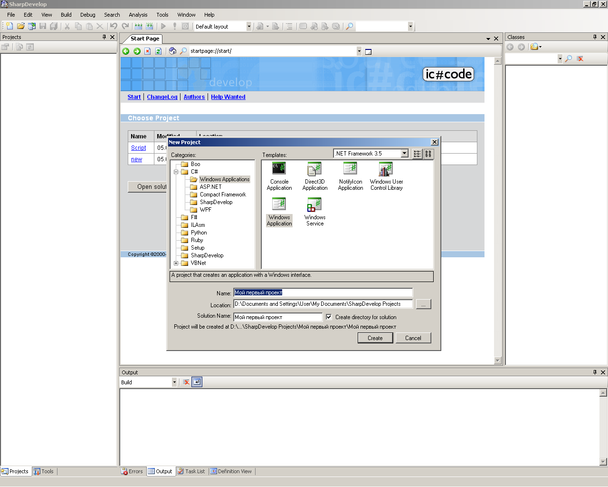Switch to the Task List tab
Screen dimensions: 608x487
pos(191,471)
